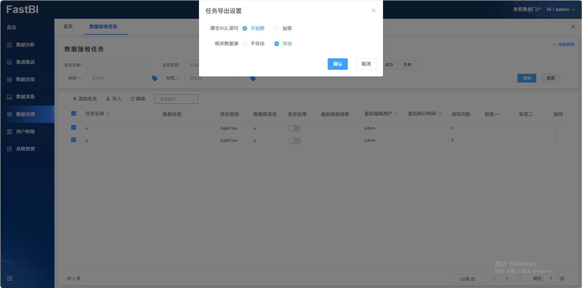This screenshot has width=582, height=288.
Task: Click the 数据连接 sidebar icon
Action: click(9, 80)
